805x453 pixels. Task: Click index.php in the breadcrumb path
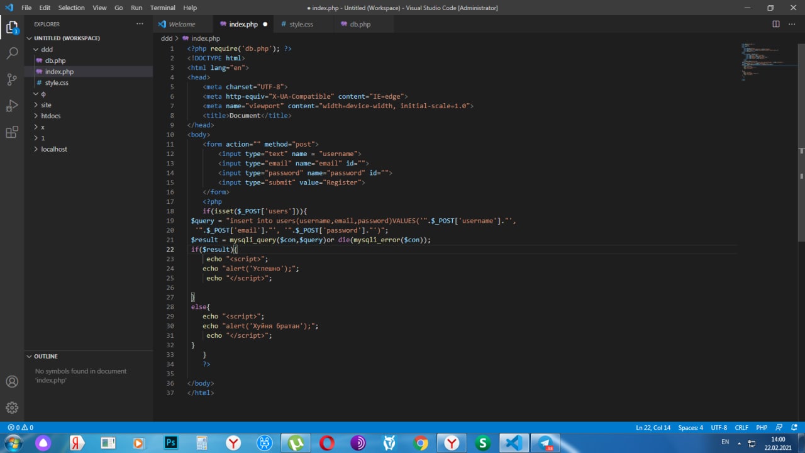coord(206,38)
